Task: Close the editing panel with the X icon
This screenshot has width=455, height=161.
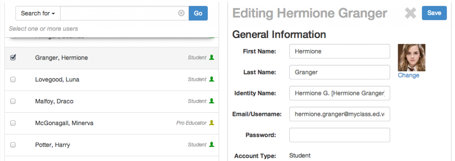Action: pos(411,13)
